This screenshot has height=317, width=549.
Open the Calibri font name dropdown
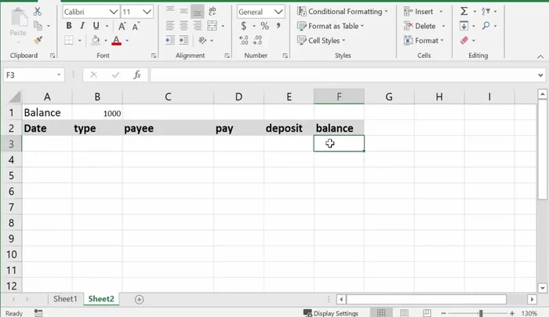[x=113, y=12]
